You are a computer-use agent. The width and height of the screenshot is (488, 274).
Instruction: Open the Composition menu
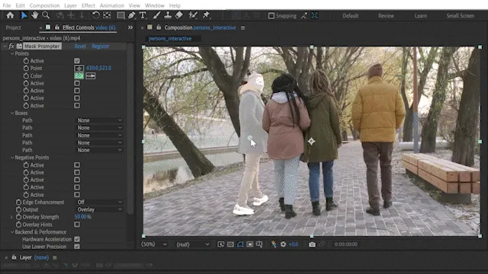click(x=44, y=5)
